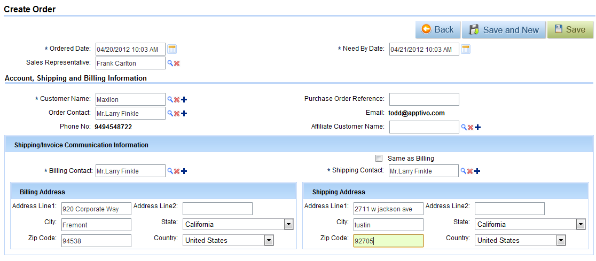The height and width of the screenshot is (261, 596).
Task: Expand the Shipping Address State dropdown
Action: (581, 224)
